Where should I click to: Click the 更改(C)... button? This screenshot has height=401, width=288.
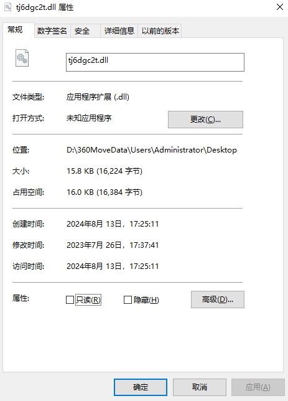click(205, 120)
